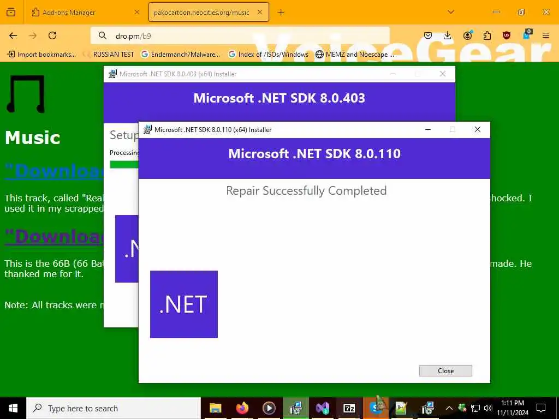Click the installer icon in the 8.0.110 title bar

(147, 130)
